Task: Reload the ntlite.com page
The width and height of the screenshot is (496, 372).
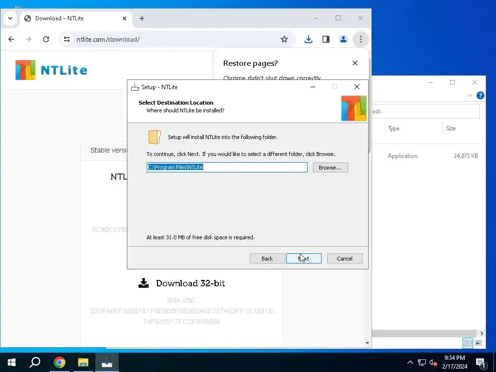Action: [x=46, y=39]
